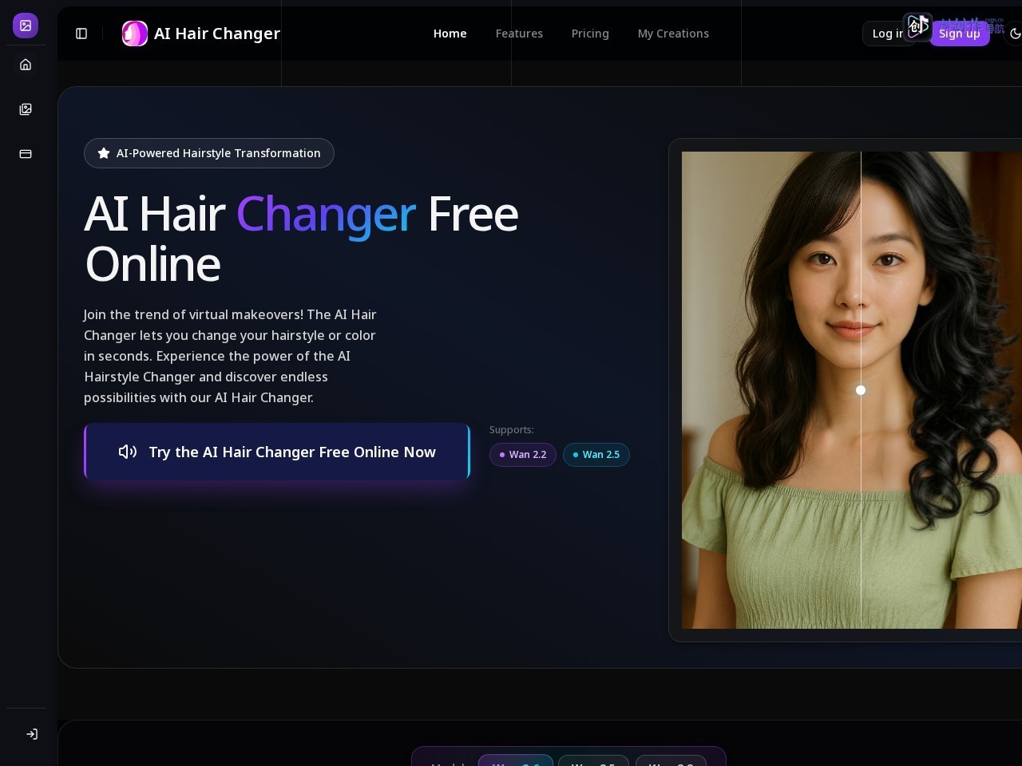This screenshot has width=1022, height=766.
Task: Click the woman's before/after hairstyle preview image
Action: 852,390
